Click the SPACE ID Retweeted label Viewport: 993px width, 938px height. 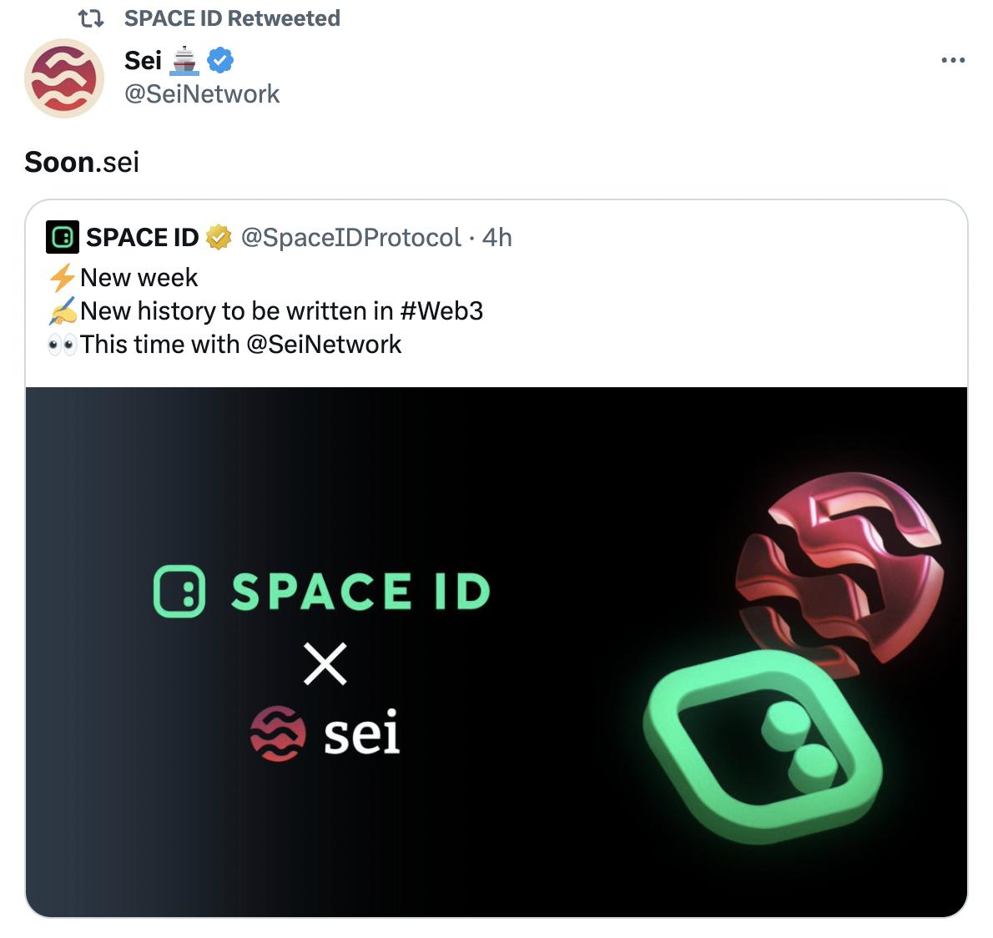[x=231, y=17]
